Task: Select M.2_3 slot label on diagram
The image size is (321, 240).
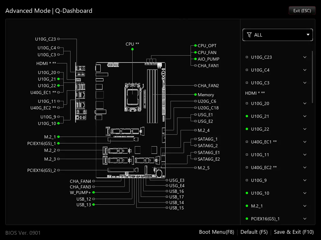Action: tap(50, 159)
